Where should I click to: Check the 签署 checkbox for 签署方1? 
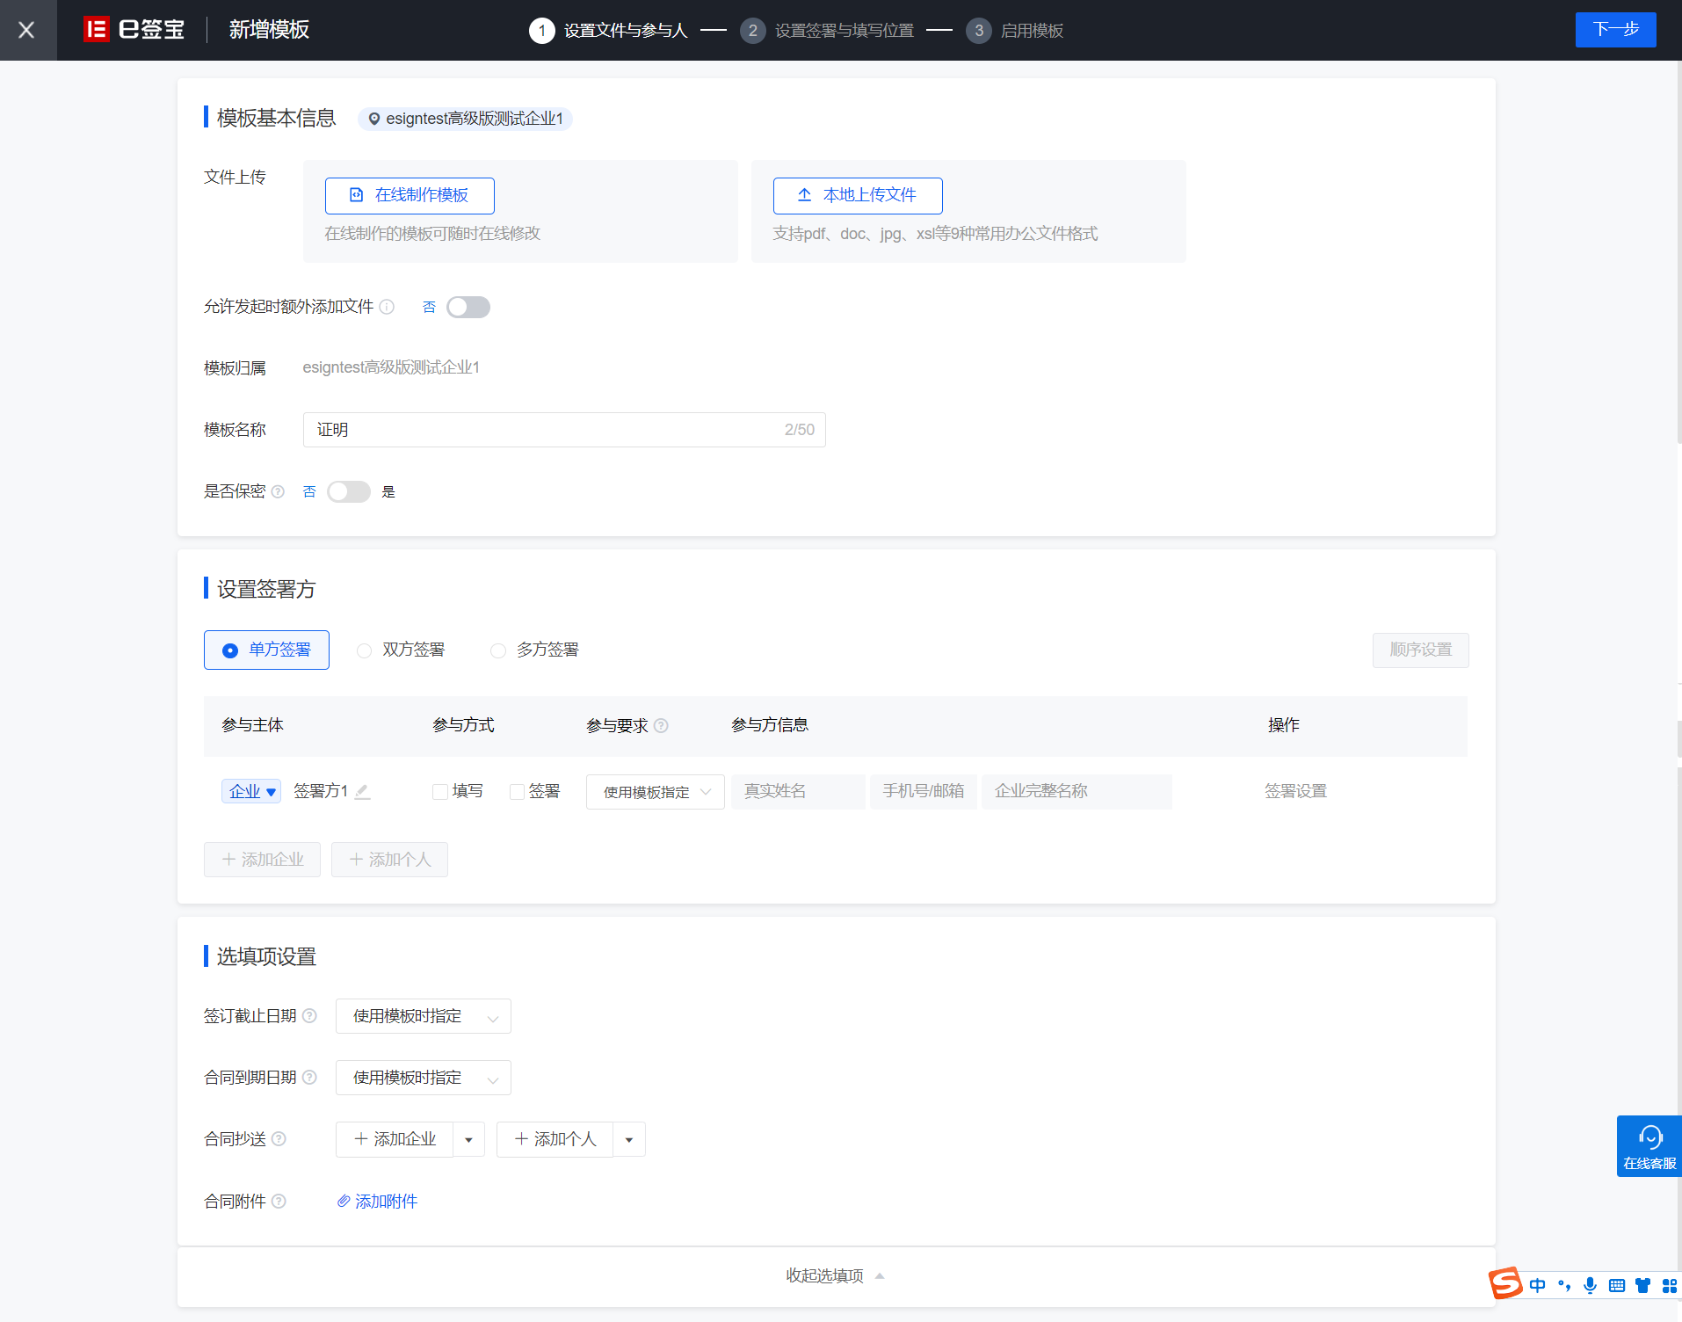[518, 792]
